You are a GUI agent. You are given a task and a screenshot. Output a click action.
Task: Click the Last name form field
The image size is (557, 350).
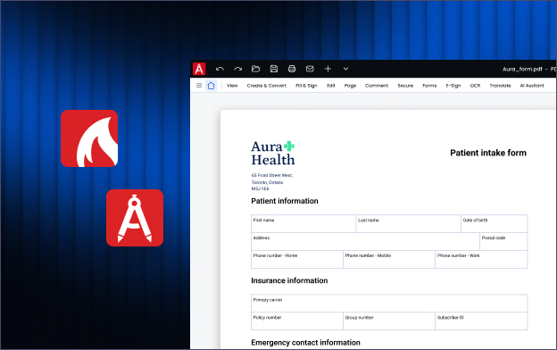click(x=408, y=223)
